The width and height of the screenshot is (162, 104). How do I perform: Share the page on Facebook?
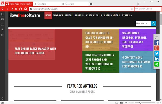click(x=157, y=43)
